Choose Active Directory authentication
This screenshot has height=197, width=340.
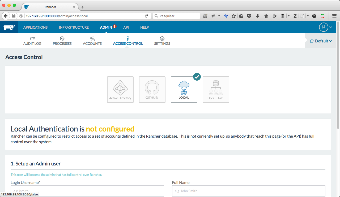[120, 90]
